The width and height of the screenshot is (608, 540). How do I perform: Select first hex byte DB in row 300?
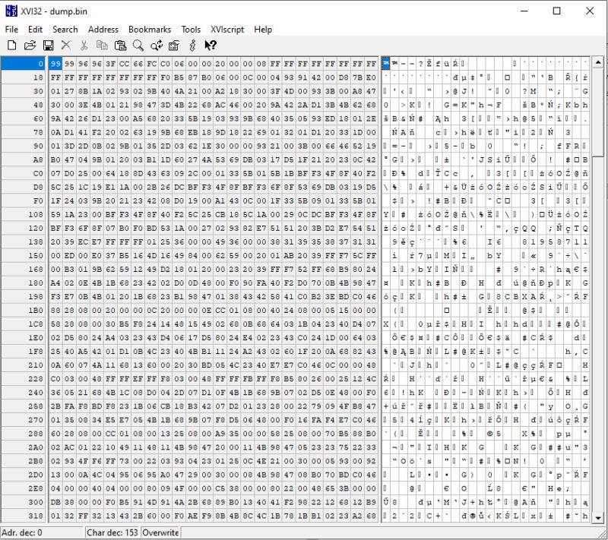coord(55,502)
